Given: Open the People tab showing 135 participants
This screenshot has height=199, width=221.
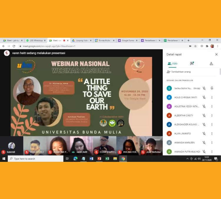Looking at the screenshot, I should coord(172,64).
